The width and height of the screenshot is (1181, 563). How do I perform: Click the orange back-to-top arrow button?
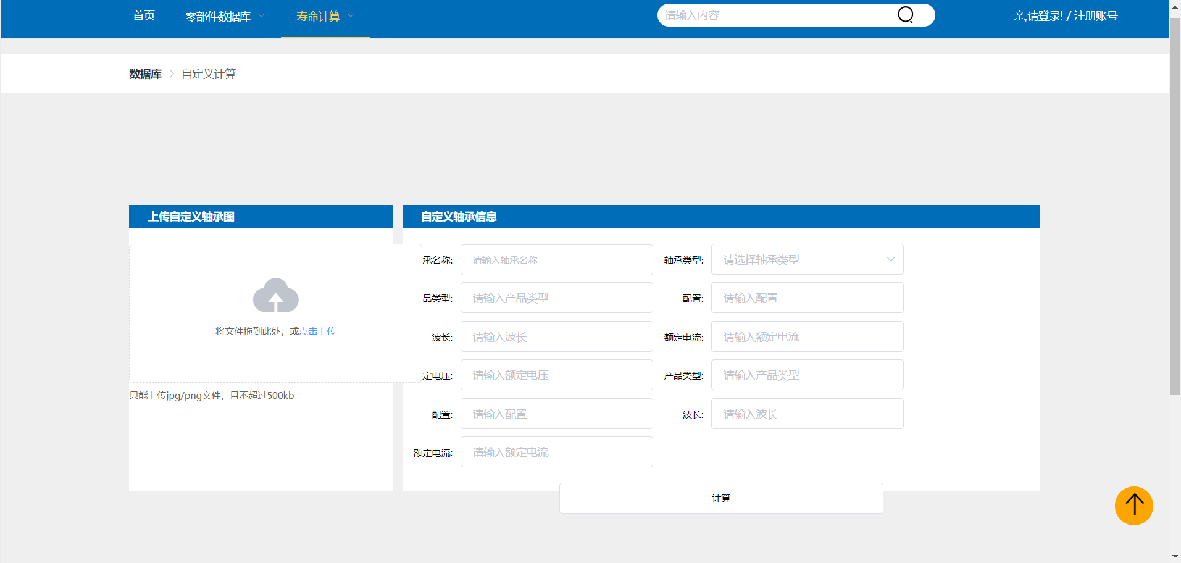coord(1133,506)
